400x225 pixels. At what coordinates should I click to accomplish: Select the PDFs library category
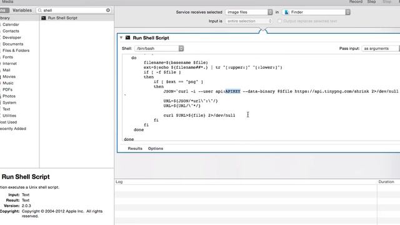(7, 89)
